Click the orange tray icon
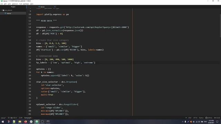Screen dimensions: 221x124 (x=191, y=122)
